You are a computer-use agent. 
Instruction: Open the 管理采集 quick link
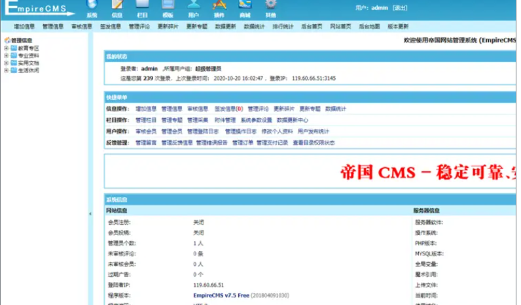(198, 120)
